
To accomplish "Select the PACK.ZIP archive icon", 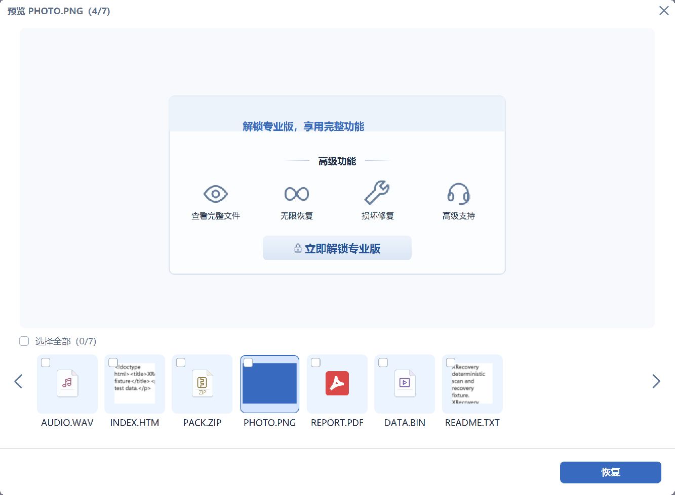I will [x=203, y=383].
